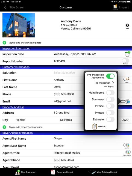Tap the Send Report icon
Viewport: 132px width, 176px height.
125,101
